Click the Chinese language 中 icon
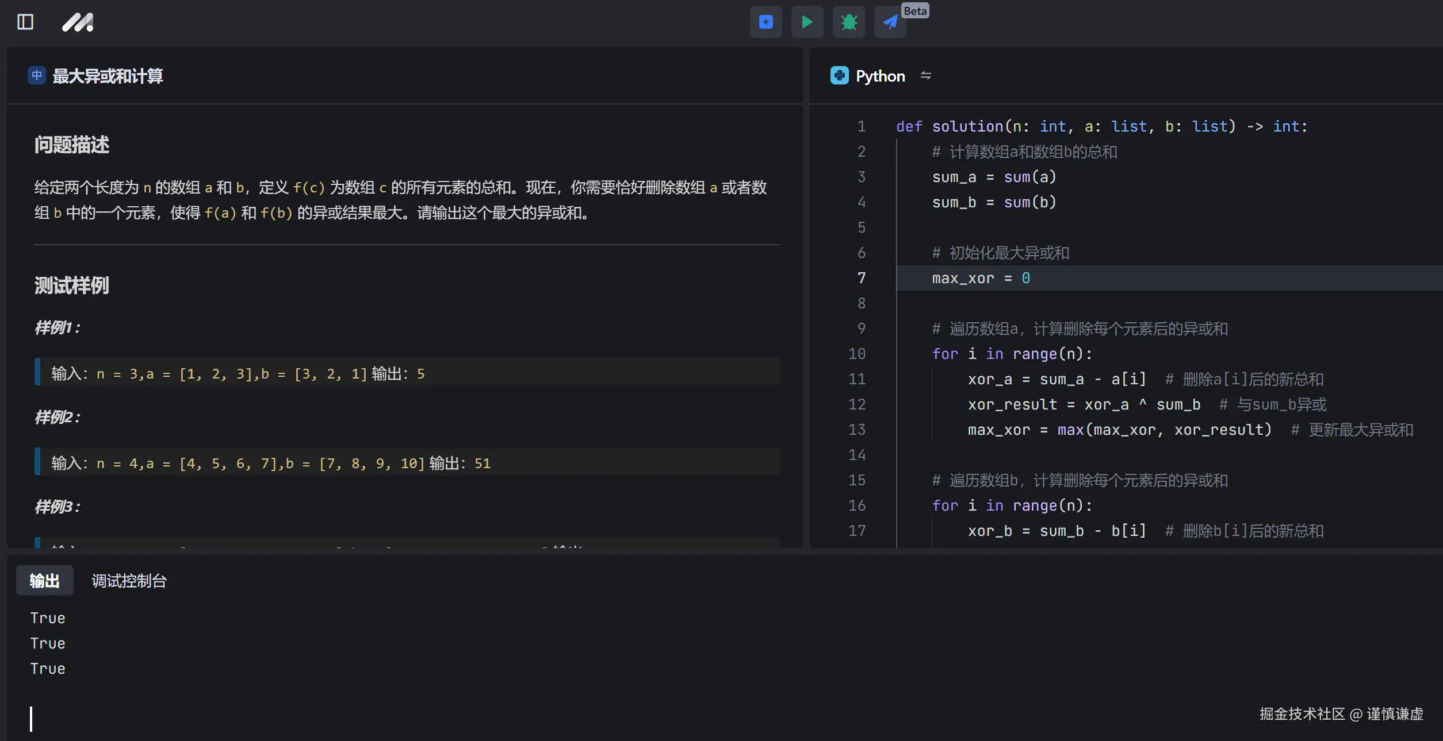Screen dimensions: 1443x741 (x=37, y=75)
